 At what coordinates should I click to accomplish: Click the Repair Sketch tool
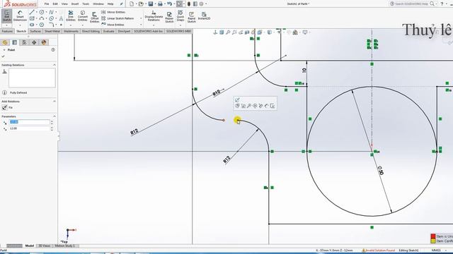tap(169, 17)
